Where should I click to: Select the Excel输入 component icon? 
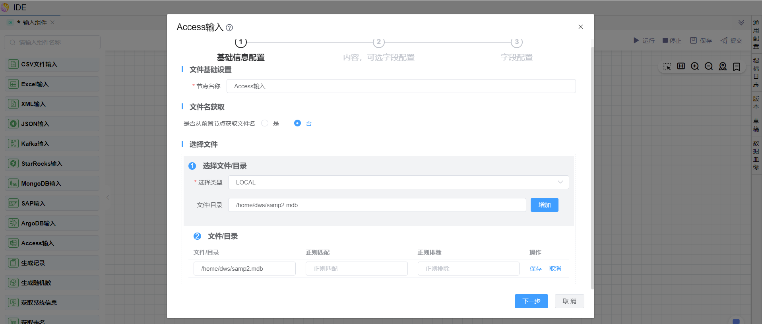14,84
